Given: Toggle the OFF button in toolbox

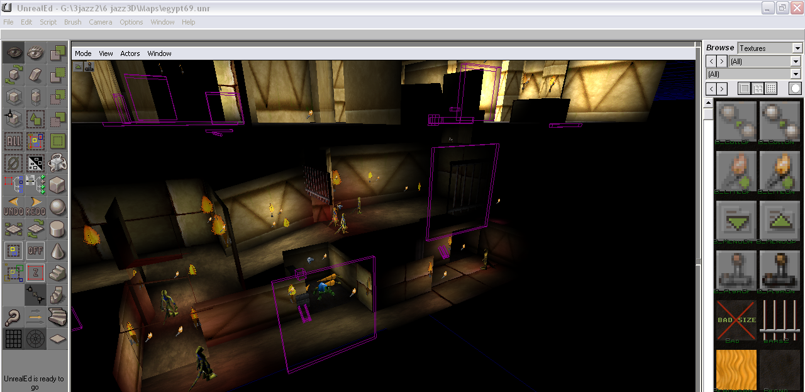Looking at the screenshot, I should coord(35,251).
